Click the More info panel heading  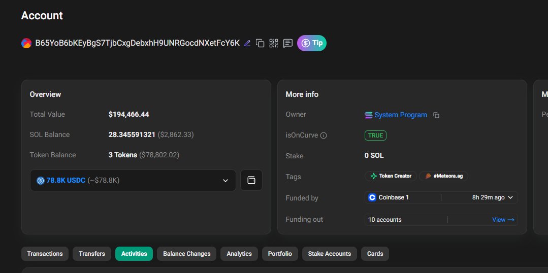(302, 94)
